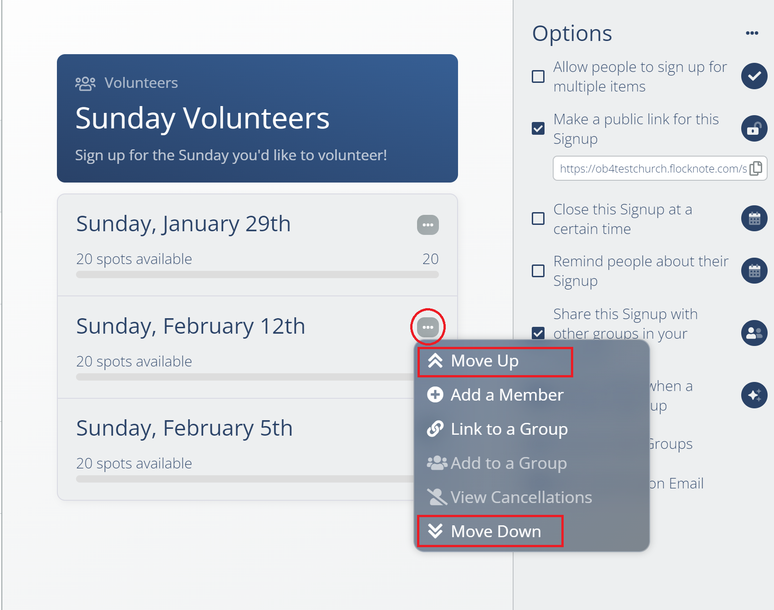Viewport: 774px width, 610px height.
Task: Click the spots progress bar under January 29th
Action: pos(257,275)
